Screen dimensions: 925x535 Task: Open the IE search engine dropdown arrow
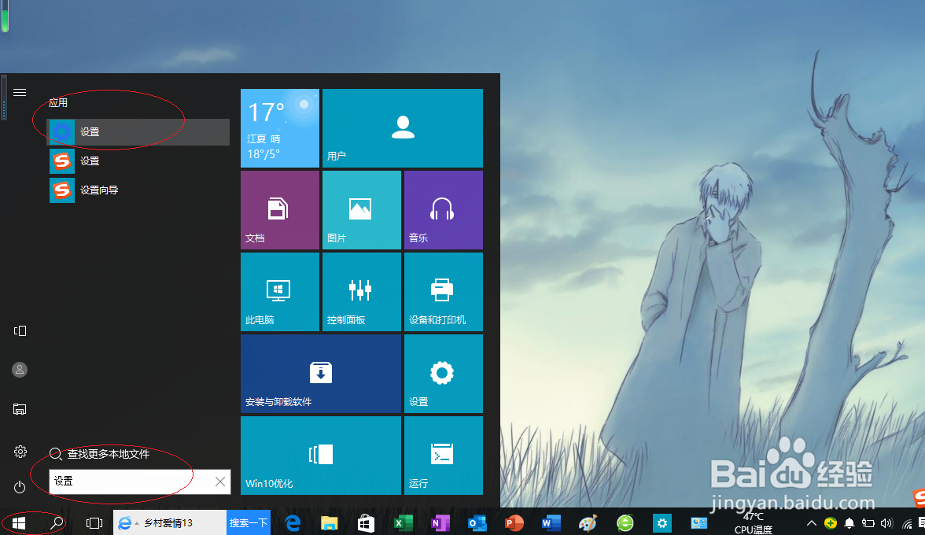137,523
